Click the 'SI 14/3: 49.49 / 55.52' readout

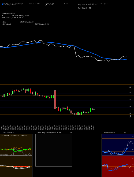[21, 16]
